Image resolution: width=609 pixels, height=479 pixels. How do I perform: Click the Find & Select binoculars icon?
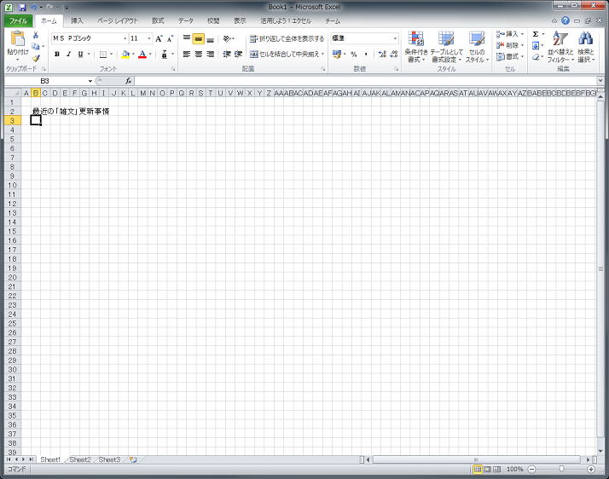tap(585, 43)
